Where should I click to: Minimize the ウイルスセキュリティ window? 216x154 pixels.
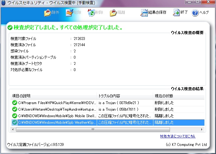tap(189, 2)
